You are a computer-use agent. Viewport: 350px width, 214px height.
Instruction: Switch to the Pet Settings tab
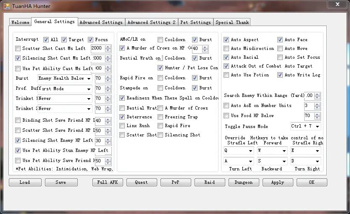click(195, 22)
